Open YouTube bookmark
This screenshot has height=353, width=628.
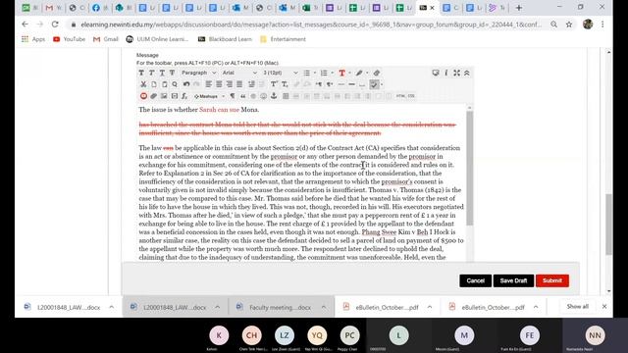(69, 39)
